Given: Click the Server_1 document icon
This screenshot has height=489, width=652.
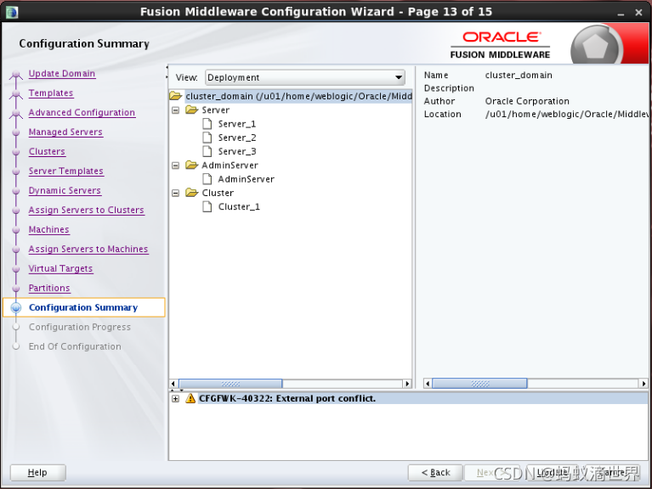Looking at the screenshot, I should pyautogui.click(x=207, y=124).
